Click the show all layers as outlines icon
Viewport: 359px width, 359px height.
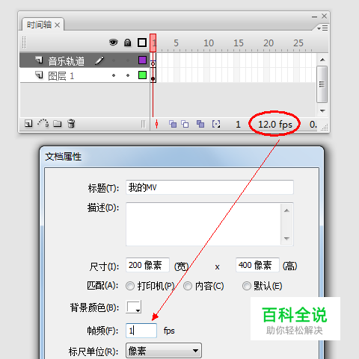point(142,43)
